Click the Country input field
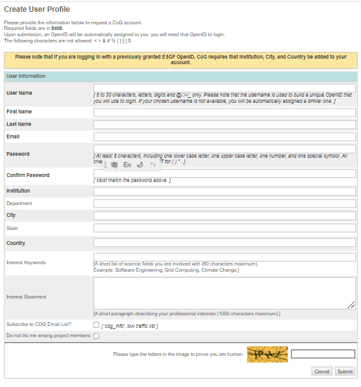Viewport: 361px width, 387px height. [224, 242]
